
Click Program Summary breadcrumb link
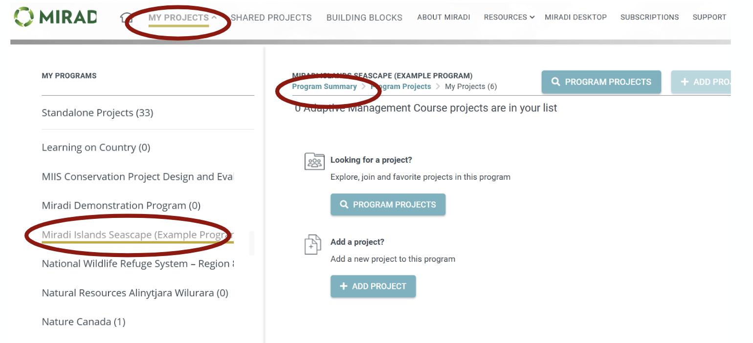[324, 86]
